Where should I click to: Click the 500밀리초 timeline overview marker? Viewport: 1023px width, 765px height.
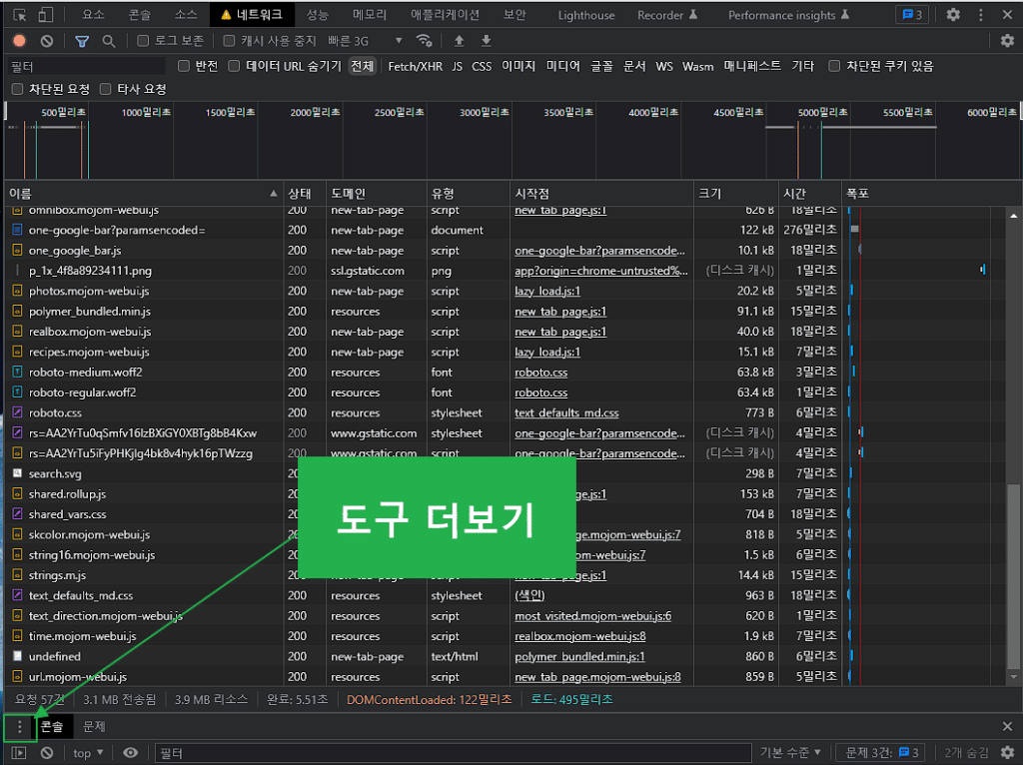(63, 112)
